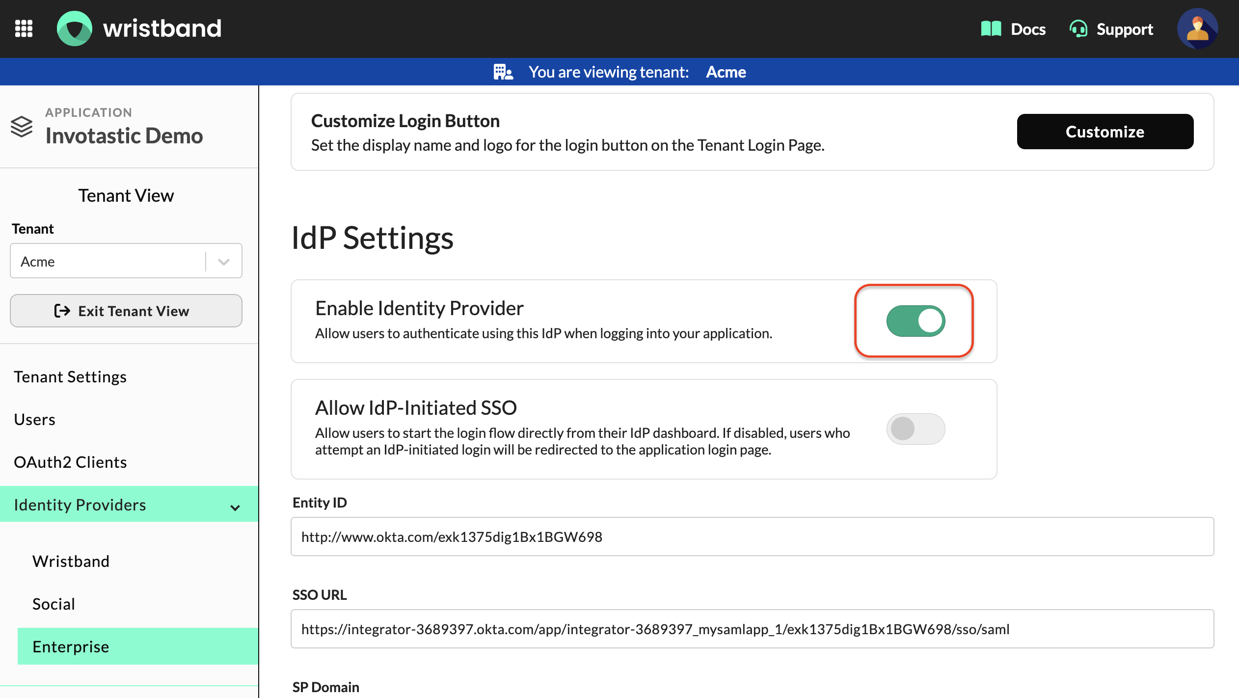Open the apps grid menu icon
This screenshot has height=698, width=1239.
pos(24,28)
